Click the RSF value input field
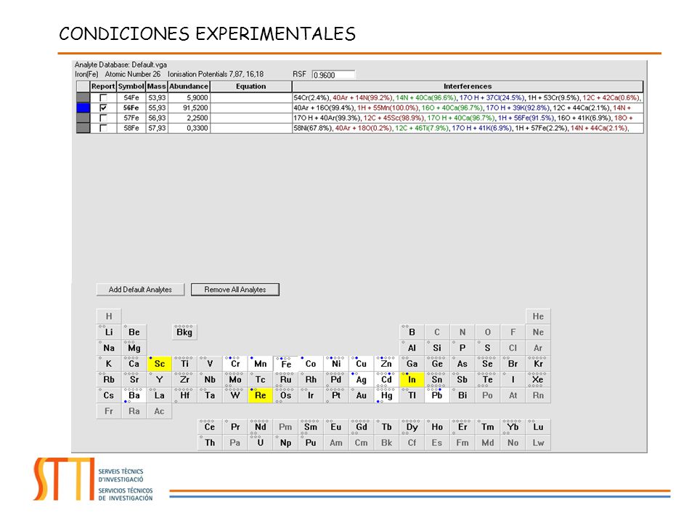The height and width of the screenshot is (523, 697). point(333,75)
